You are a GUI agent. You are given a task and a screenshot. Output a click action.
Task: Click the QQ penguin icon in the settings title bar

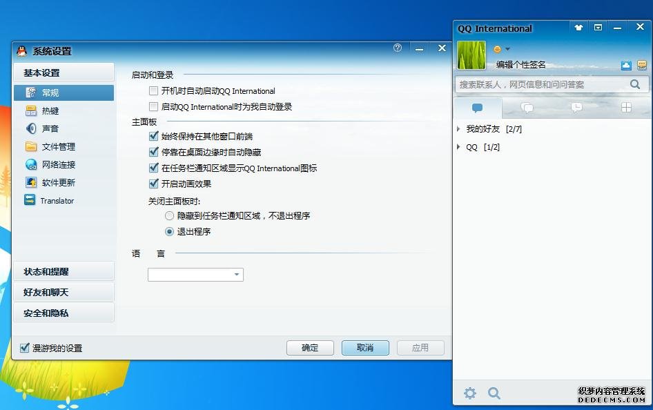[21, 51]
